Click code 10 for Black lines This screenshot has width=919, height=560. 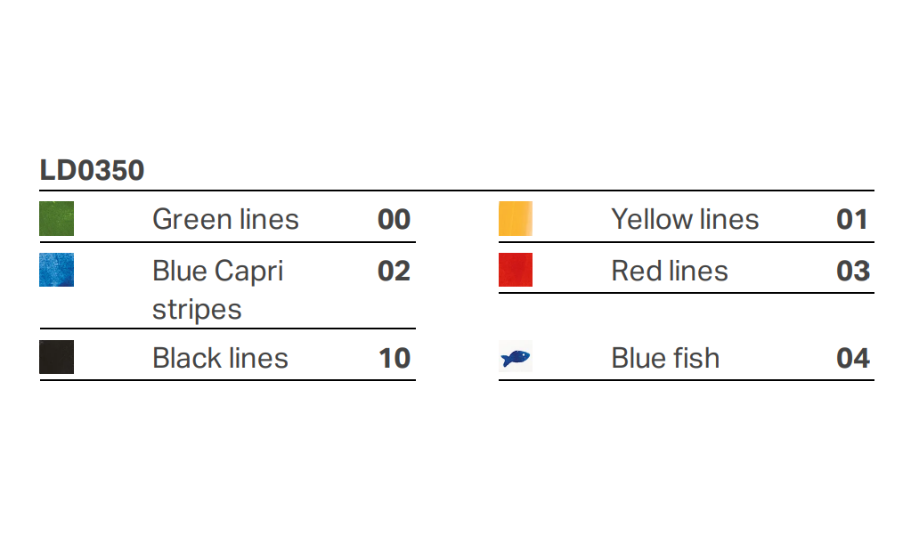pyautogui.click(x=394, y=358)
